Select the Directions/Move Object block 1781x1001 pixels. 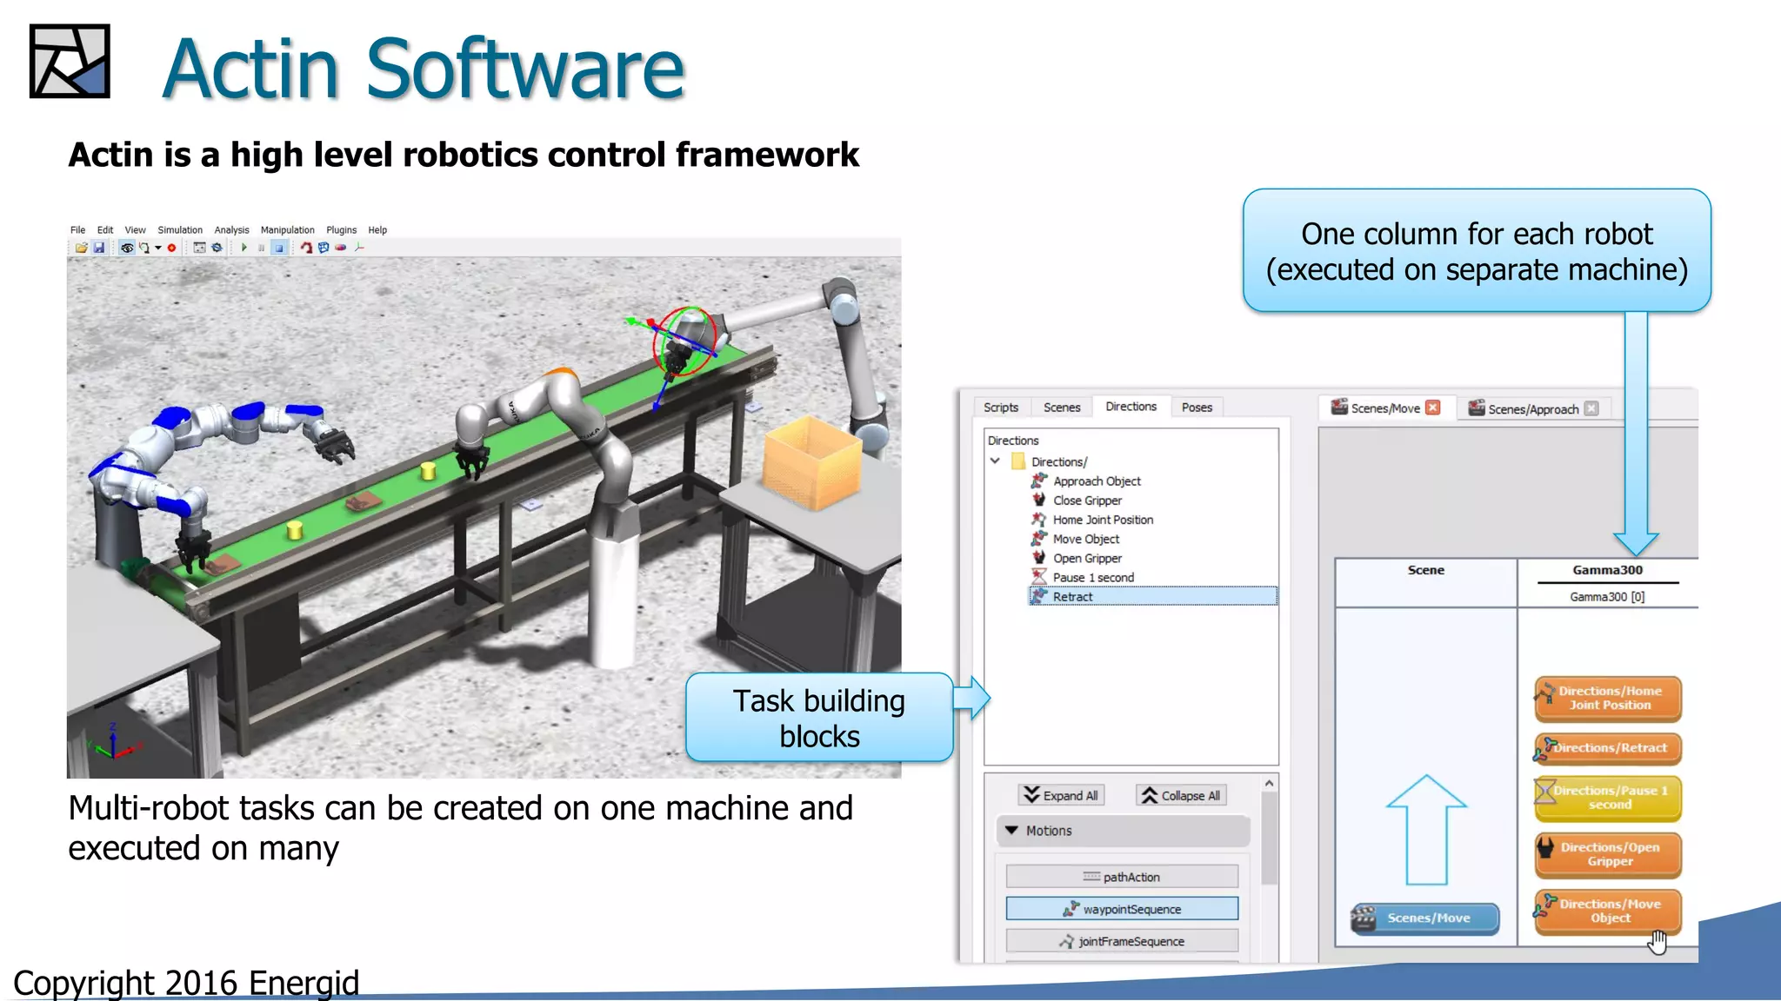1608,911
